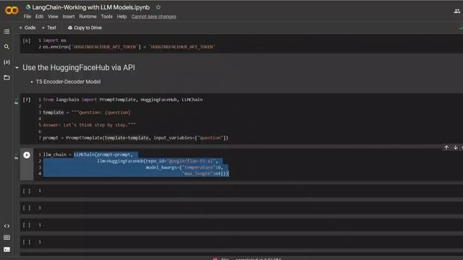Show the variables inspector panel
This screenshot has height=260, width=463.
pos(7,62)
